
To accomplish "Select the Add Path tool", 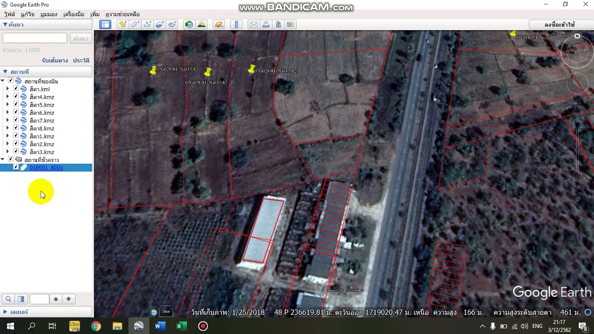I will [x=148, y=25].
